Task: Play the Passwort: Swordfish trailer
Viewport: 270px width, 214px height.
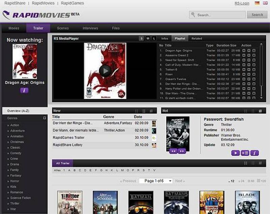Action: pyautogui.click(x=235, y=153)
